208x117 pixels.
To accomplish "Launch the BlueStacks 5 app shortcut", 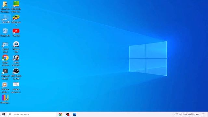I will click(16, 20).
